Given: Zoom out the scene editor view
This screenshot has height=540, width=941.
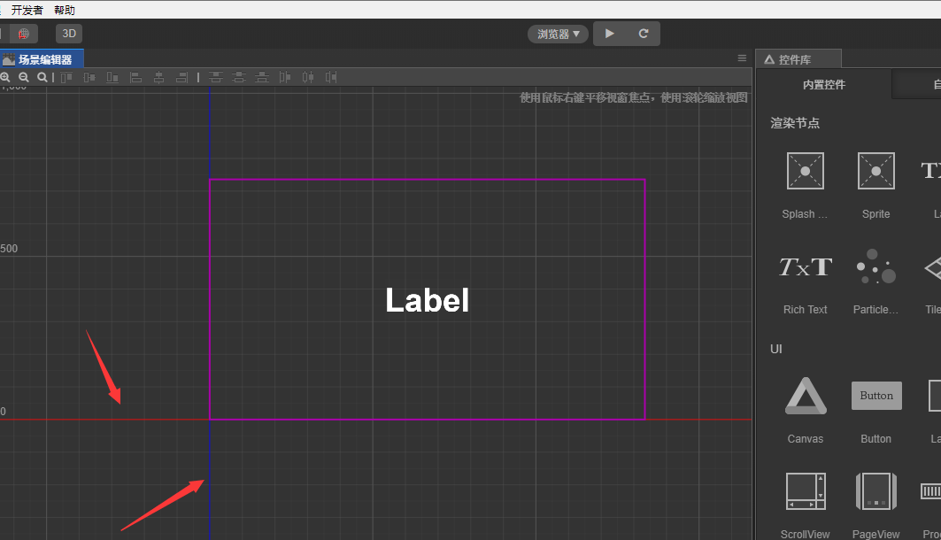Looking at the screenshot, I should 24,77.
